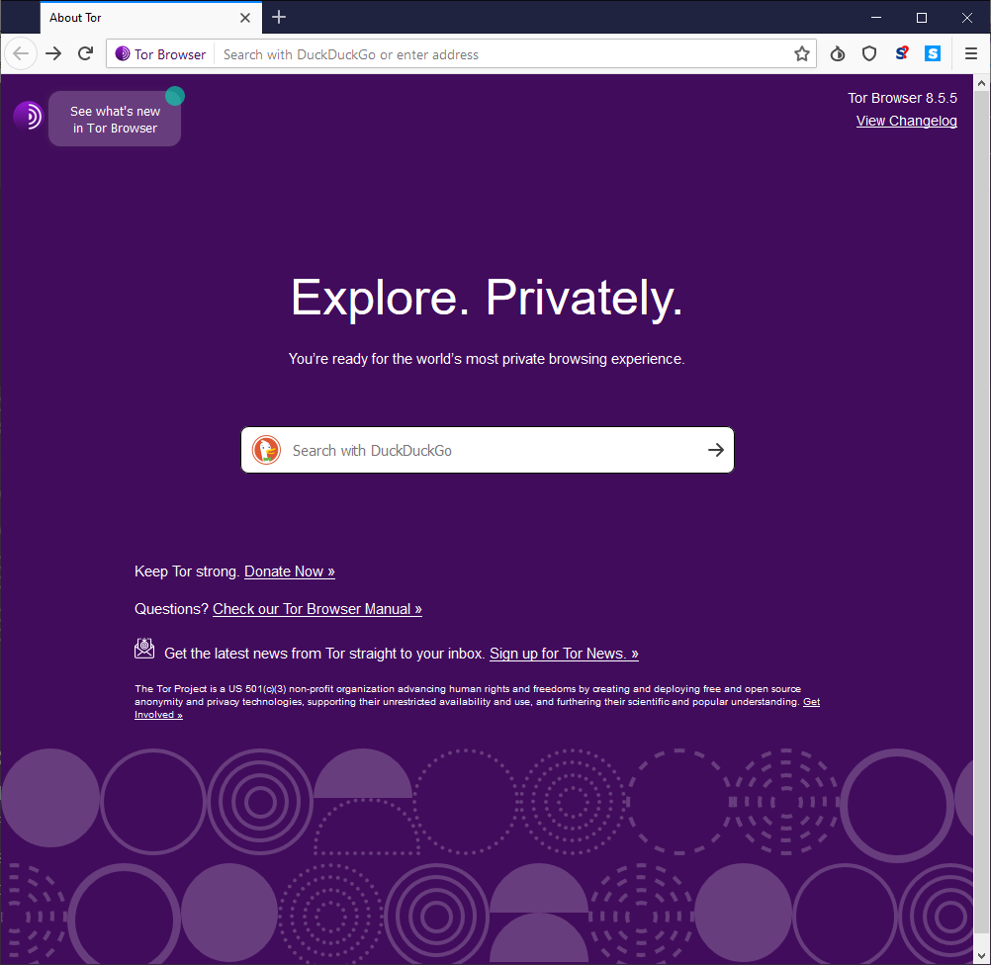Open the NoScript extension icon

tap(902, 53)
